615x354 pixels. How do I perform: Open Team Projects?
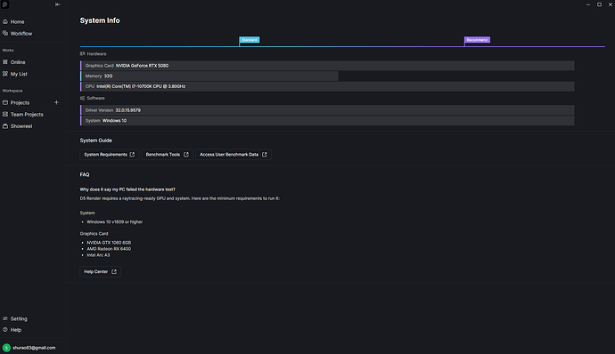tap(27, 115)
